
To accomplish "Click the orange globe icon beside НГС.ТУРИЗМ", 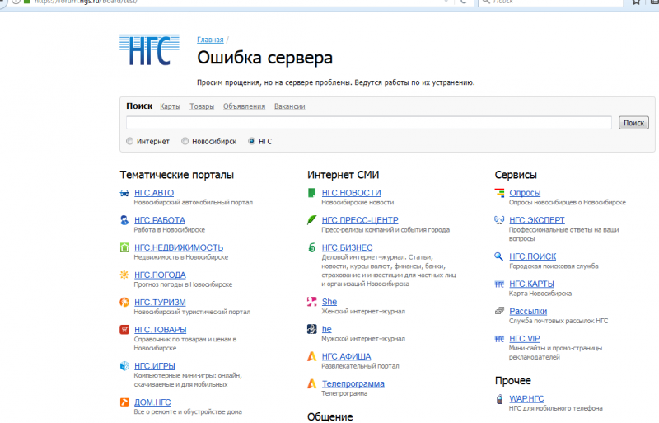I will (124, 303).
